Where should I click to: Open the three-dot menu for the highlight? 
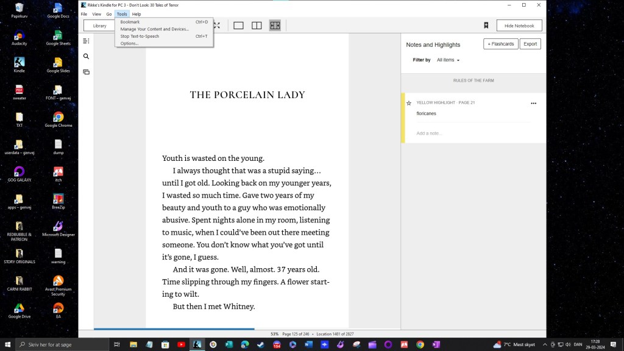(533, 104)
